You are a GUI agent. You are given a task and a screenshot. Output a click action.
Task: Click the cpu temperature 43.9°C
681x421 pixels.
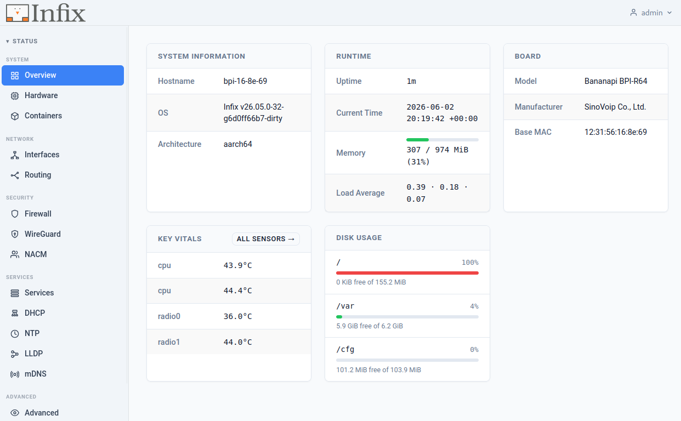coord(238,265)
